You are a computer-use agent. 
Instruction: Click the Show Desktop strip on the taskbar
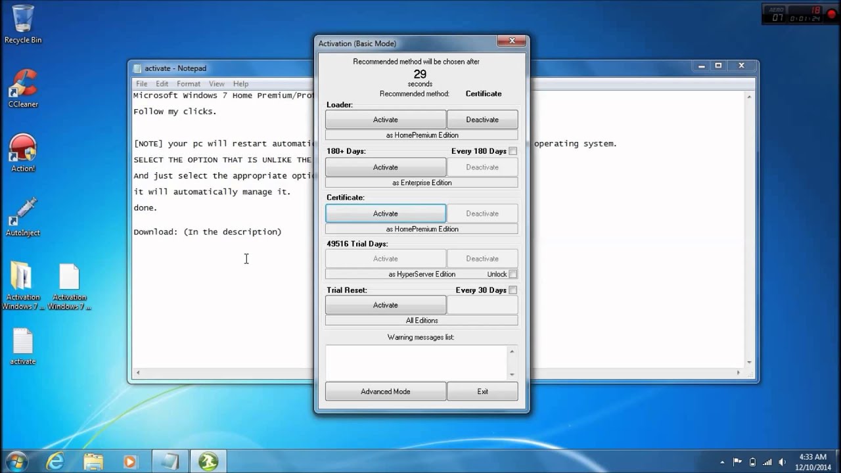pyautogui.click(x=837, y=461)
